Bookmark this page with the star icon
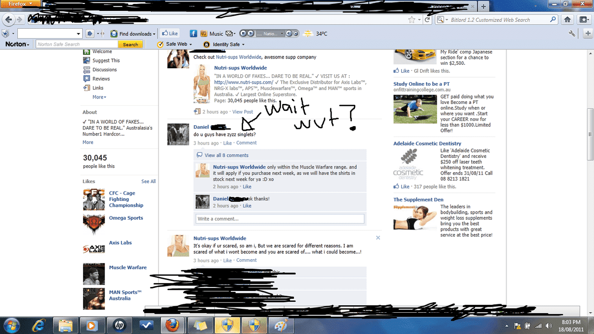Image resolution: width=594 pixels, height=334 pixels. point(411,20)
